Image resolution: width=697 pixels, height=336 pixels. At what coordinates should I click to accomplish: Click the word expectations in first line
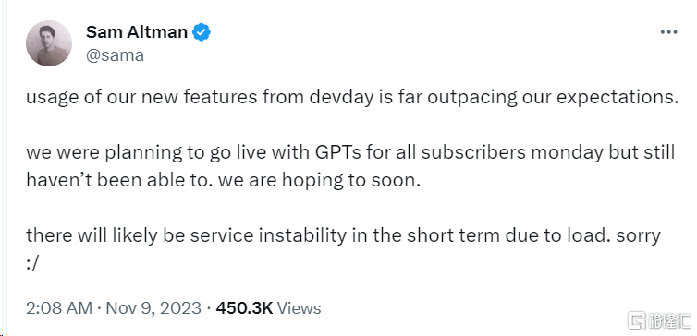pos(618,98)
